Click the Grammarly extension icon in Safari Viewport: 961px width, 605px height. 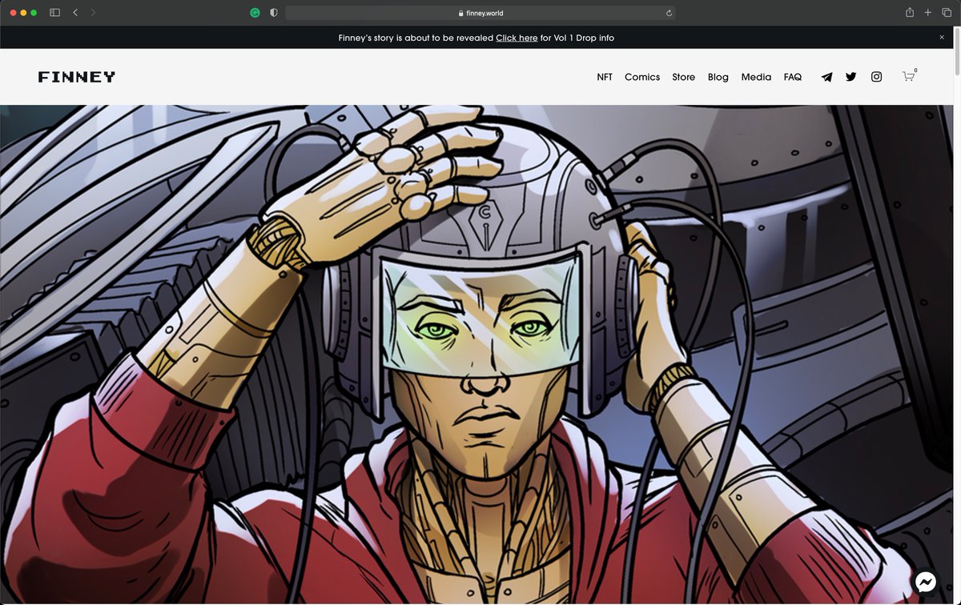255,13
